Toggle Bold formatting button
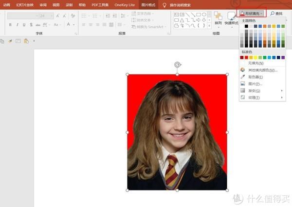Image resolution: width=292 pixels, height=207 pixels. click(10, 25)
